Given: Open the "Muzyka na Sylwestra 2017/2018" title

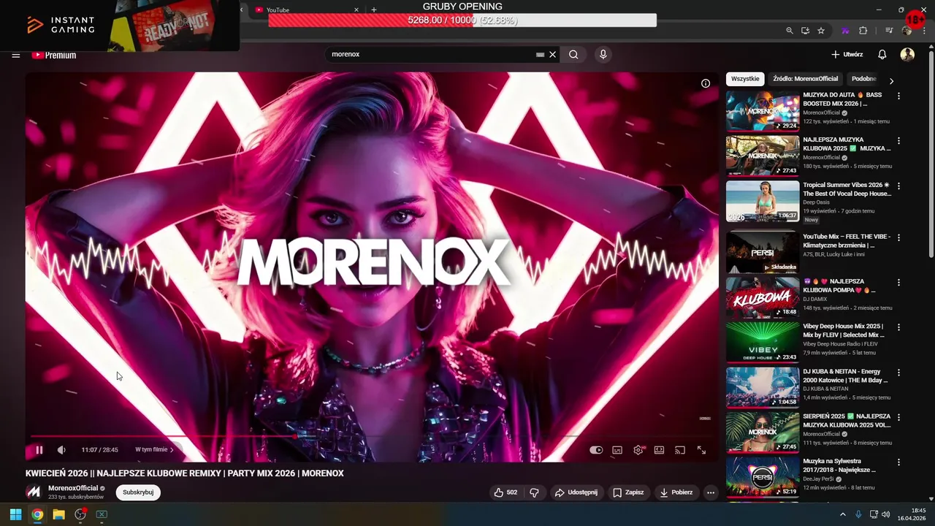Looking at the screenshot, I should [x=840, y=465].
